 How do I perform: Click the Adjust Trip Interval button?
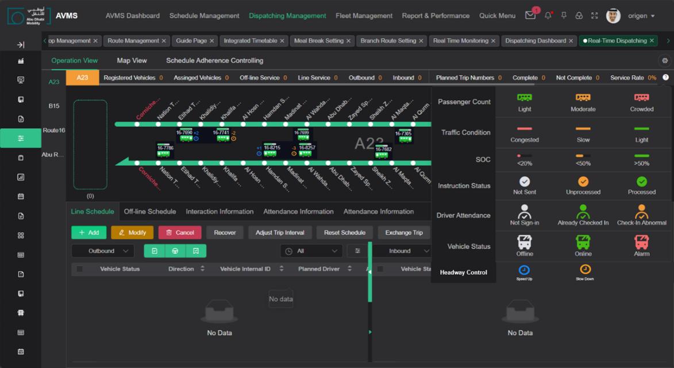pos(280,232)
